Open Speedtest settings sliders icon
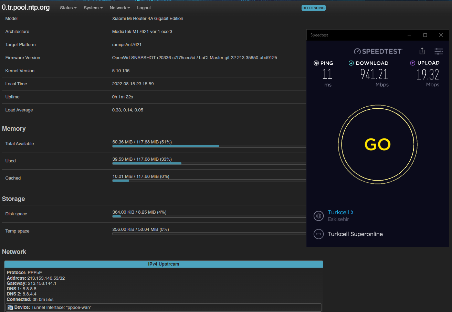The width and height of the screenshot is (452, 312). tap(439, 52)
